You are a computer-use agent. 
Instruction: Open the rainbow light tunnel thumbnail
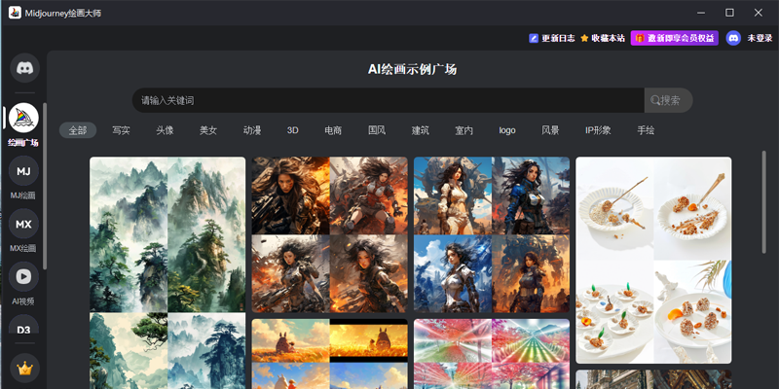(492, 354)
